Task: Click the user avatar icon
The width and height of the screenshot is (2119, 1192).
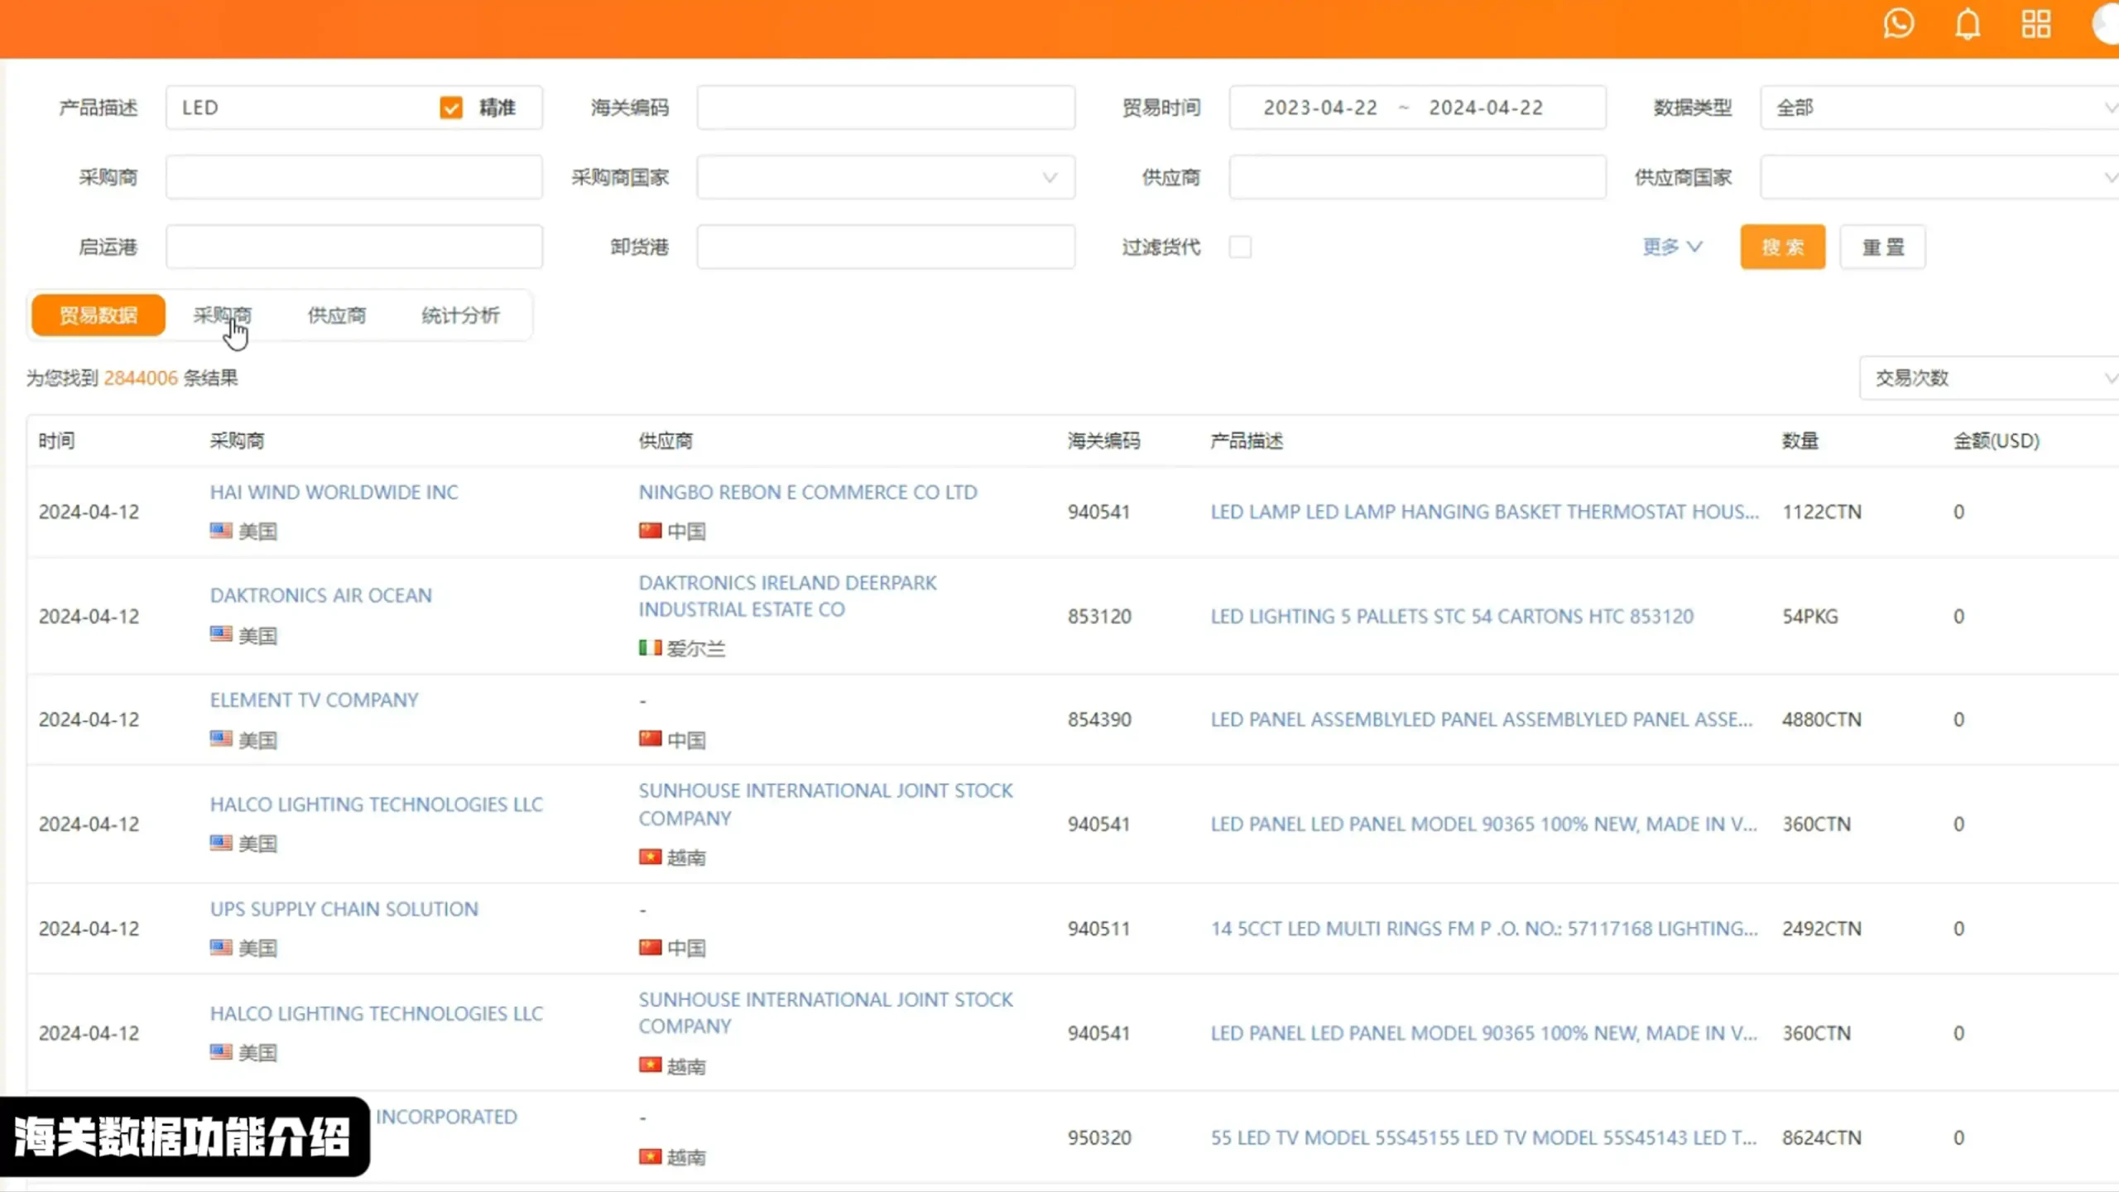Action: (2107, 24)
